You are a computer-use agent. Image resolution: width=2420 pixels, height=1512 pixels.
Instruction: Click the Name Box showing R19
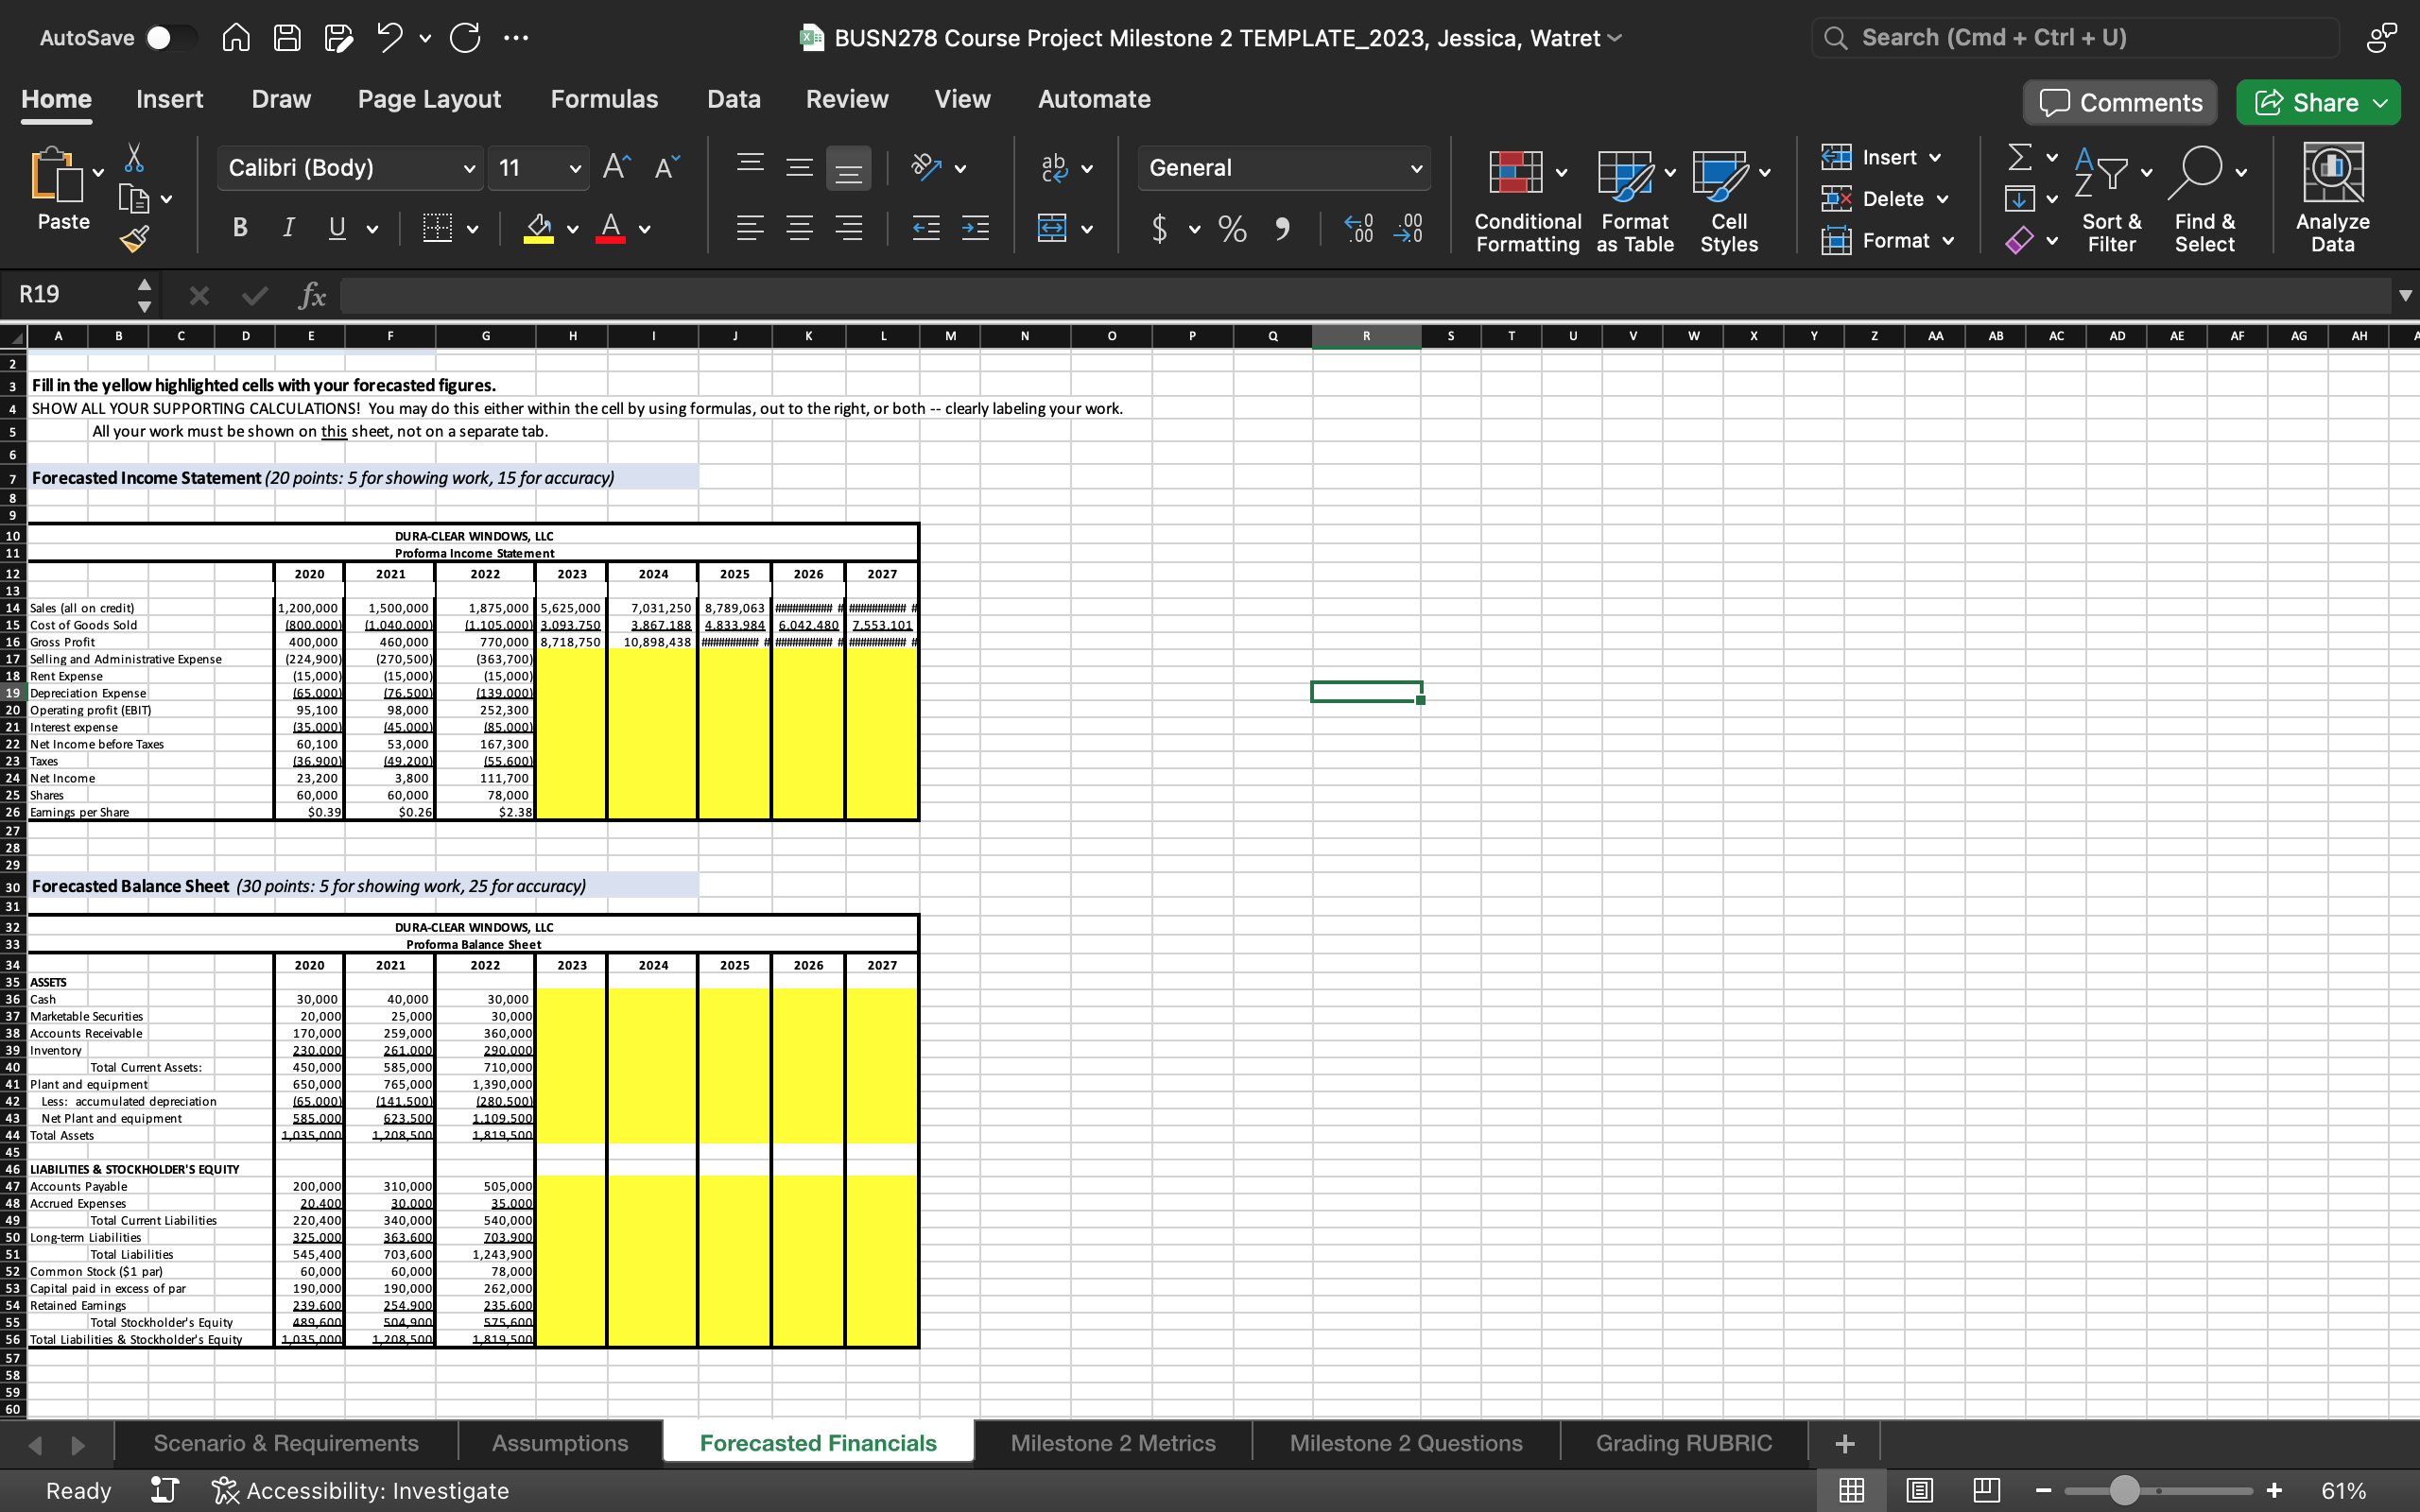pos(70,294)
